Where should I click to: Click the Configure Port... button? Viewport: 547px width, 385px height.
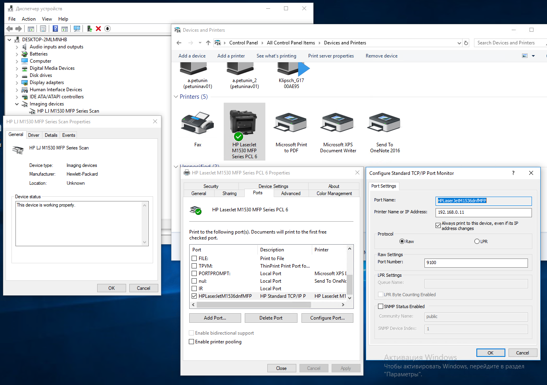[x=327, y=318]
